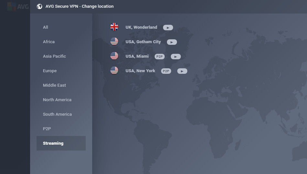307x174 pixels.
Task: Switch to the Africa region
Action: (x=49, y=42)
